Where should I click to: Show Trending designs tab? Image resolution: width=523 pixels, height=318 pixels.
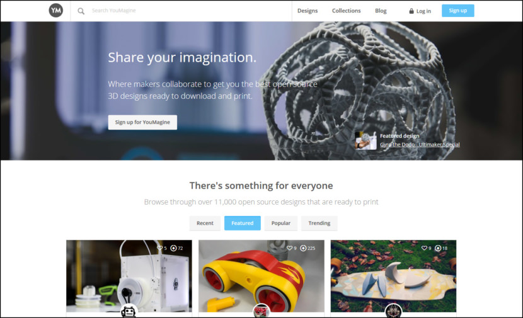[x=319, y=223]
